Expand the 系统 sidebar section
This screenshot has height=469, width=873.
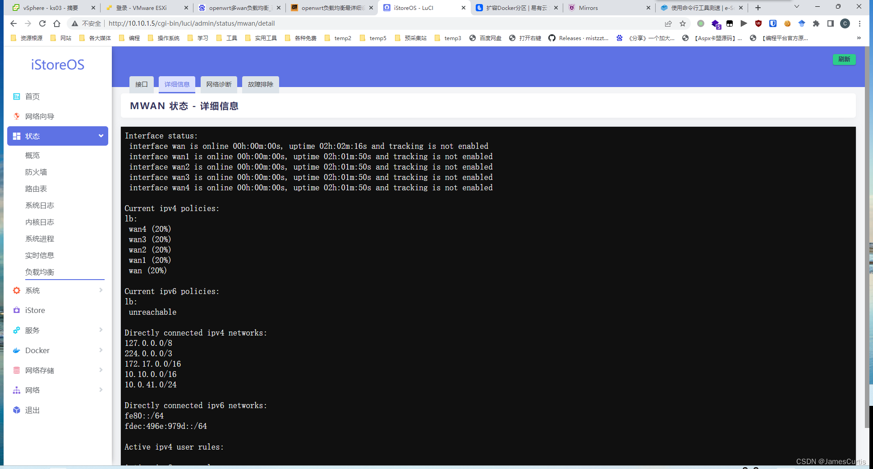coord(101,290)
